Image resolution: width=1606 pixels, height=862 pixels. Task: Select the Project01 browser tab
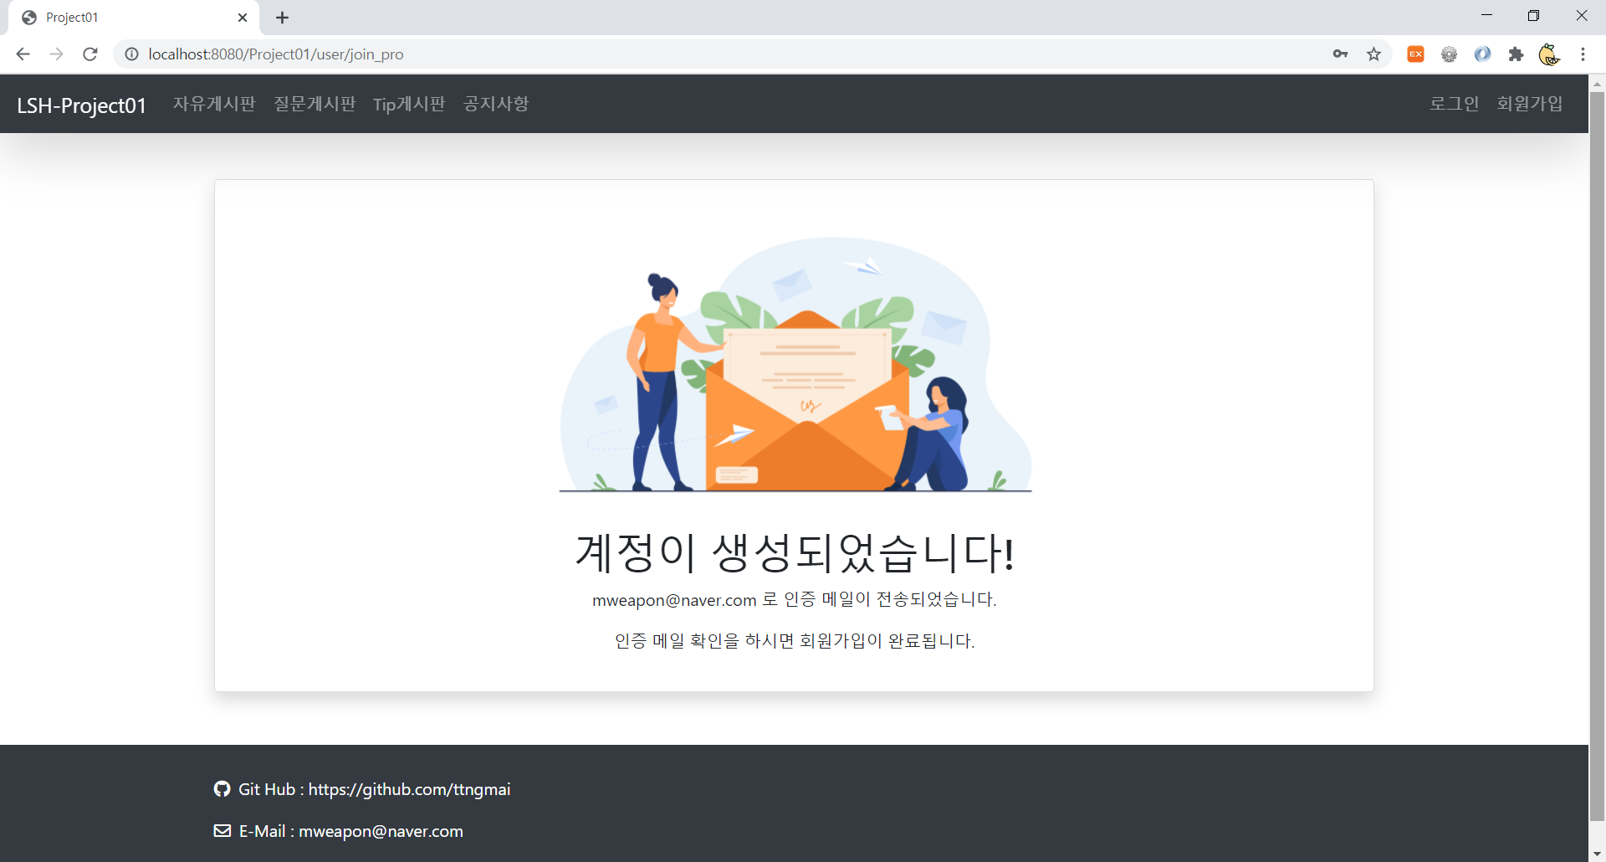click(x=134, y=18)
